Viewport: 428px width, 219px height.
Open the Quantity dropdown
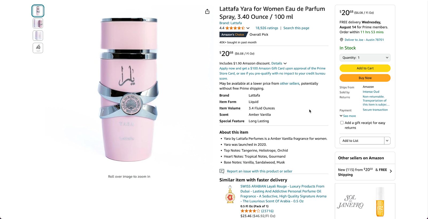[365, 57]
